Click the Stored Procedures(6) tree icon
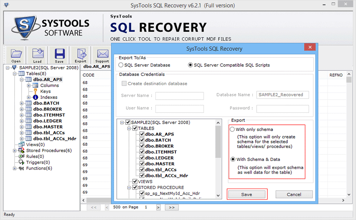Image resolution: width=356 pixels, height=220 pixels. coord(22,151)
